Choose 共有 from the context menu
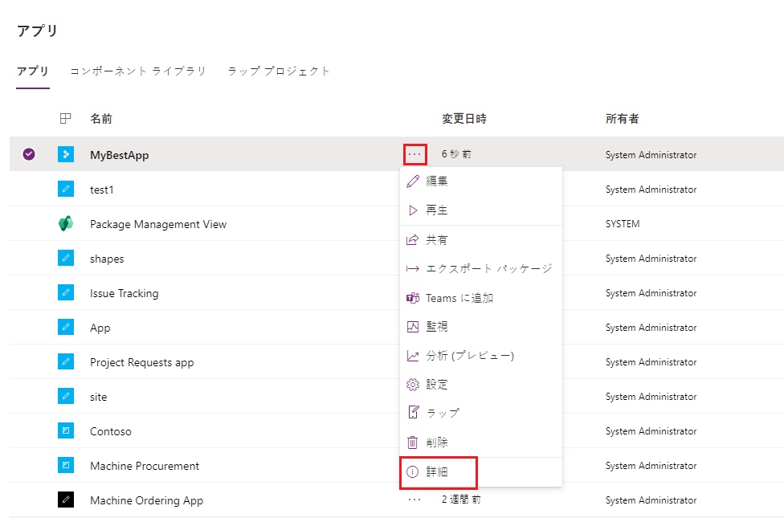 (481, 240)
